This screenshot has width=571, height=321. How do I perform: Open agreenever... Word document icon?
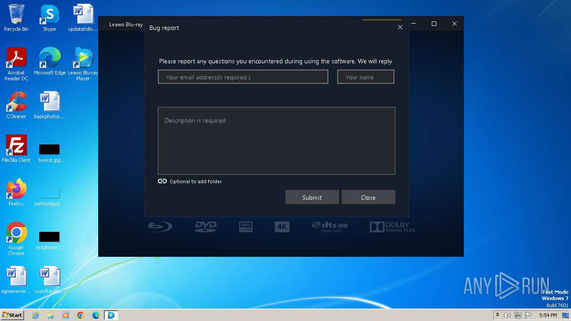click(x=16, y=280)
